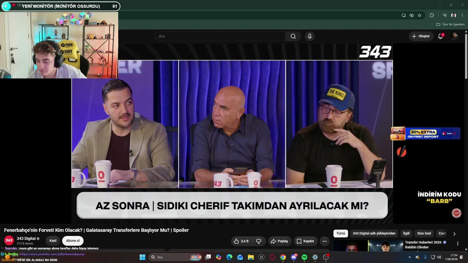Screen dimensions: 468x263
Task: Like the video with 3,4 B likes
Action: point(241,241)
